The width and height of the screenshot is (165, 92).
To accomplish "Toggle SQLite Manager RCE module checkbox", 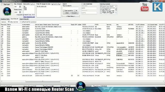I will click(x=101, y=11).
